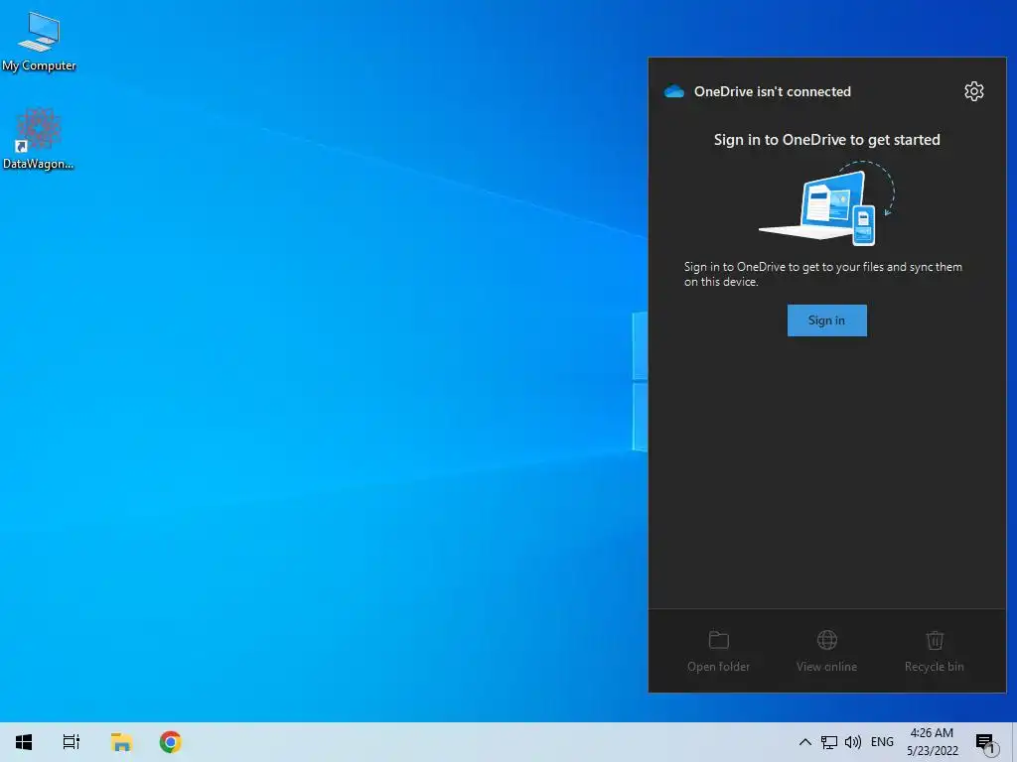Click the OneDrive cloud logo icon
This screenshot has width=1017, height=762.
[x=674, y=91]
